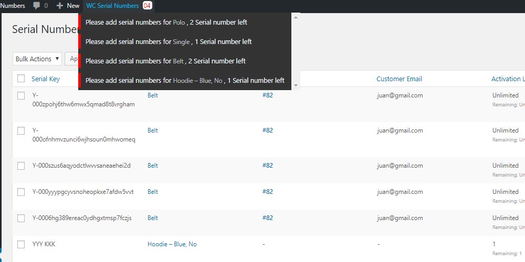The image size is (525, 262).
Task: Toggle the select-all checkbox in header
Action: point(21,79)
